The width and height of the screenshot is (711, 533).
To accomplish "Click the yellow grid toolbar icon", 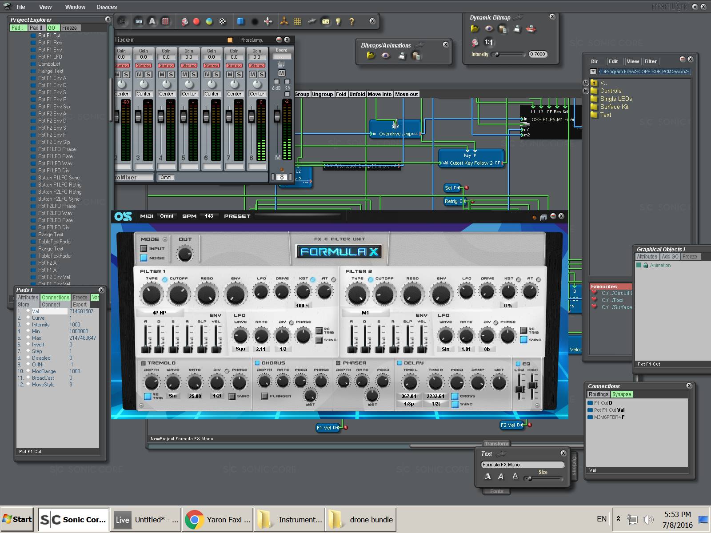I will [x=298, y=21].
